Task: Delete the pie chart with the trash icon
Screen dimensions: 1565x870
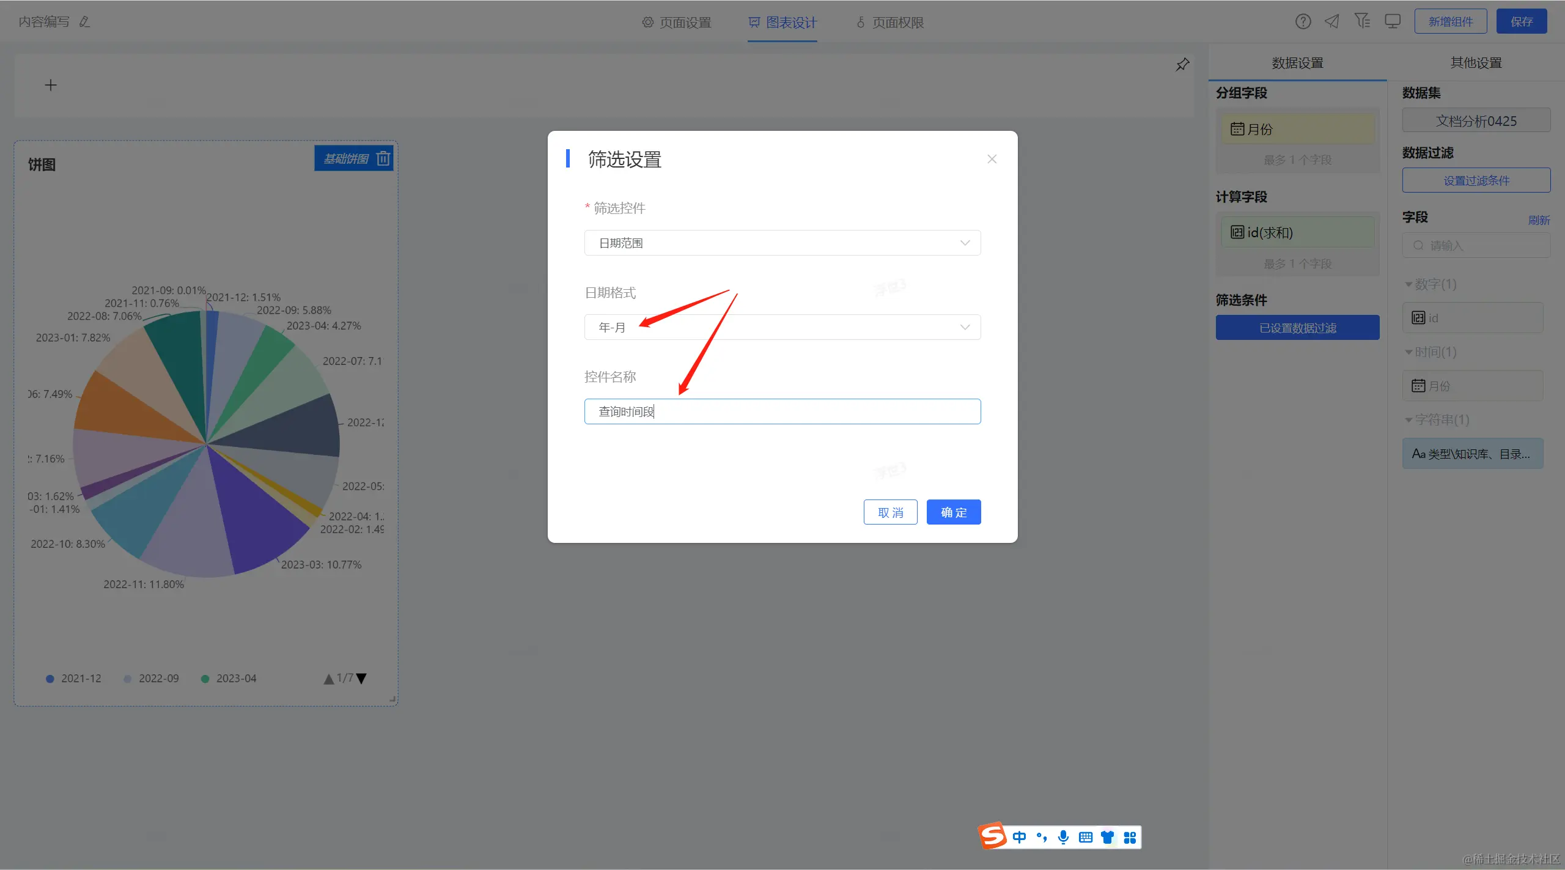Action: click(x=383, y=159)
